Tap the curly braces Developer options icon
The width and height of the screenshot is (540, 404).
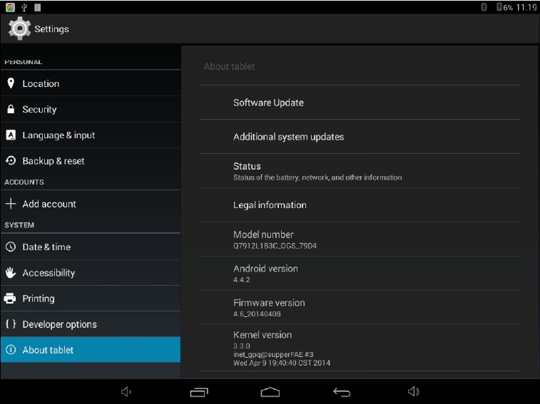point(11,323)
